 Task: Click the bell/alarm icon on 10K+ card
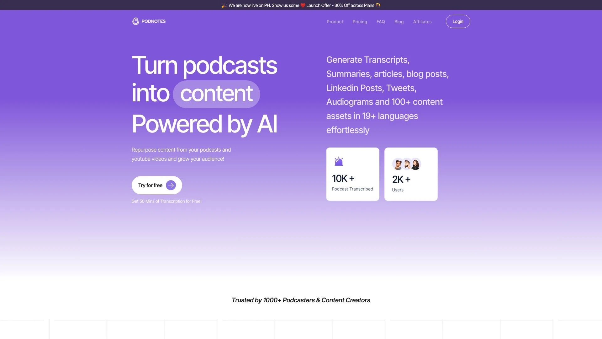click(339, 161)
